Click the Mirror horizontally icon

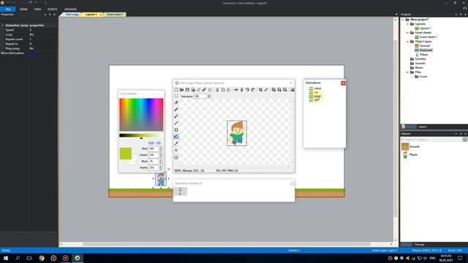click(236, 90)
